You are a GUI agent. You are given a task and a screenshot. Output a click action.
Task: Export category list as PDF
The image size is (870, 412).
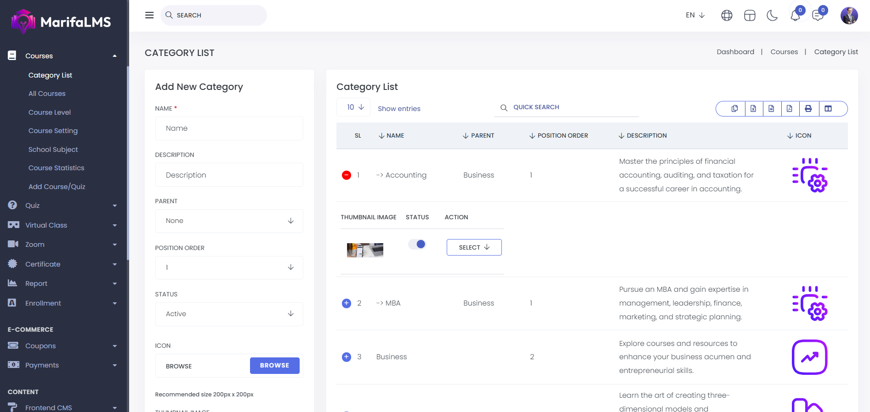click(790, 109)
